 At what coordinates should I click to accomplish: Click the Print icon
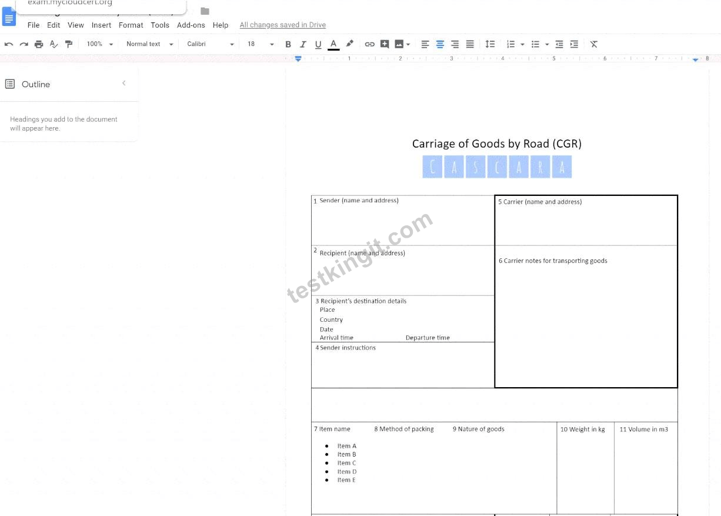[x=39, y=44]
